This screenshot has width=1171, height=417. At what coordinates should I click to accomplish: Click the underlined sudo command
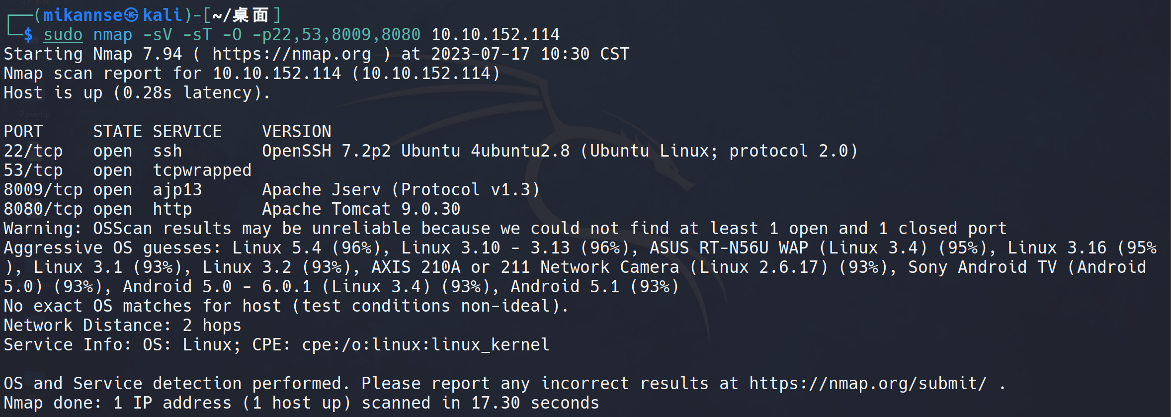[63, 35]
